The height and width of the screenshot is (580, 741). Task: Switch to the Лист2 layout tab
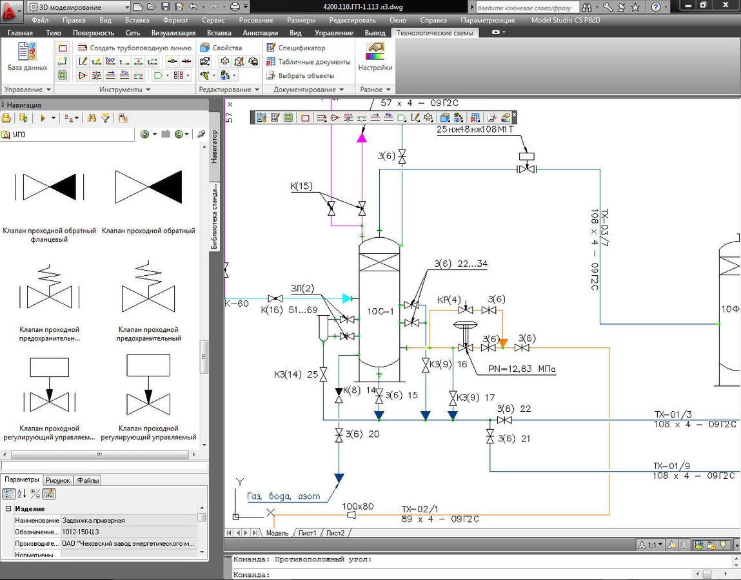335,533
